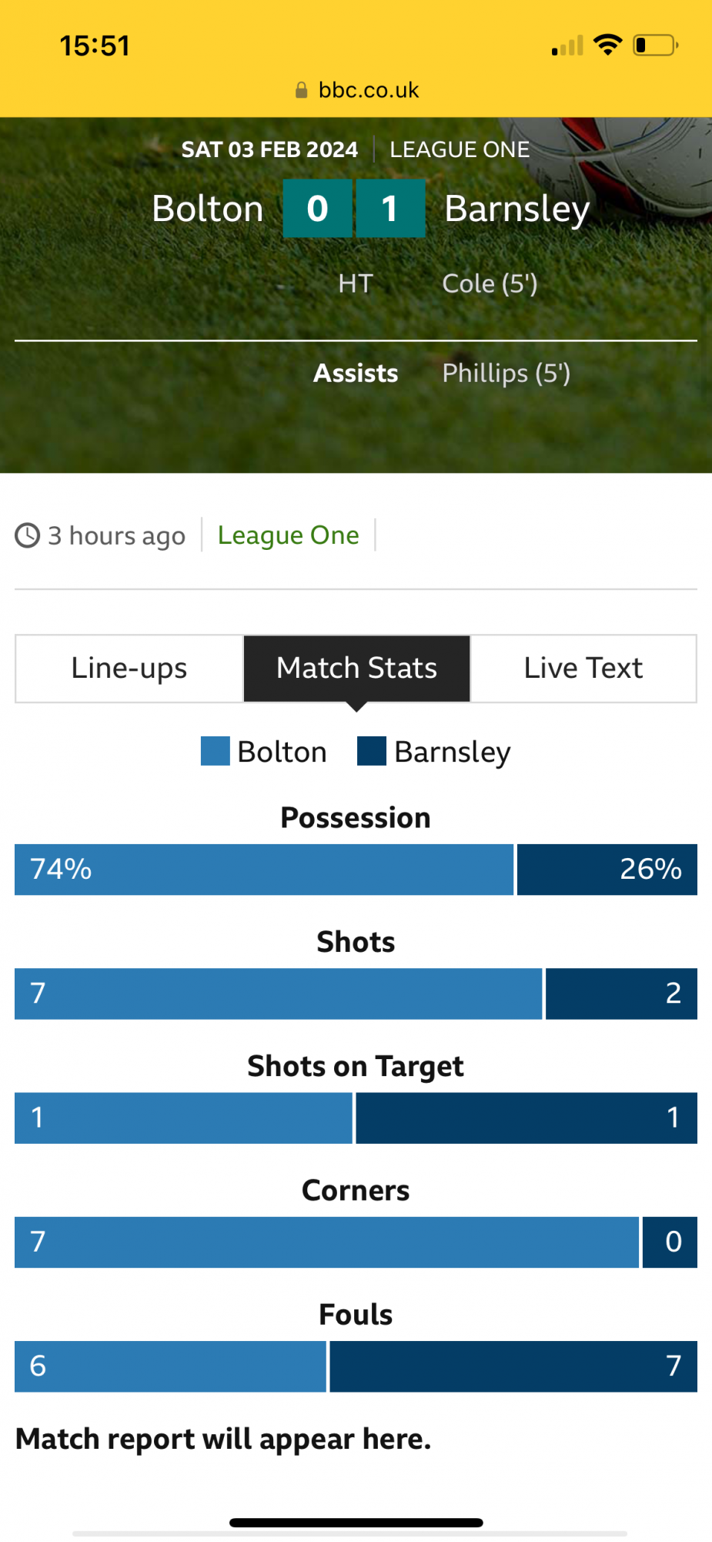This screenshot has width=712, height=1542.
Task: Tap the cellular signal bars icon
Action: (x=567, y=46)
